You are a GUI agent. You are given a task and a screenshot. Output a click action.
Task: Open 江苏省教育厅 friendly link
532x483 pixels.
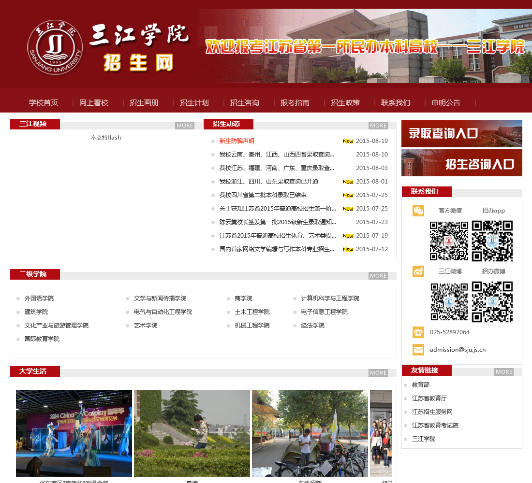point(429,398)
